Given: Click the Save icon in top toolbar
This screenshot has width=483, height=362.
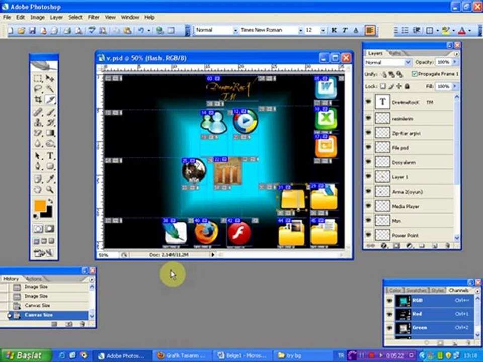Looking at the screenshot, I should [32, 30].
